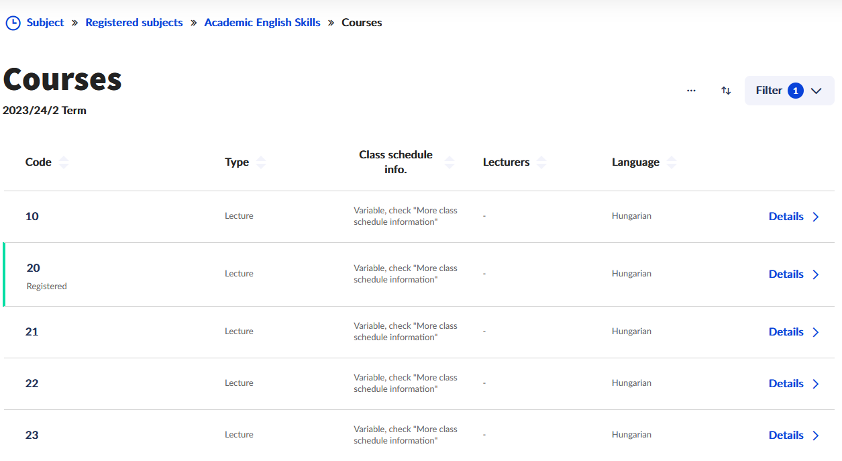Click the sort order arrows icon
The image size is (842, 461).
[x=726, y=91]
